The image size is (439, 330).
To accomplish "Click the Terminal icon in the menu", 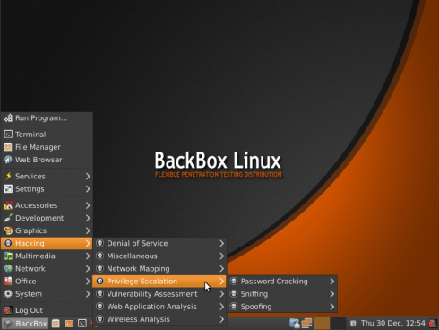I will point(8,135).
